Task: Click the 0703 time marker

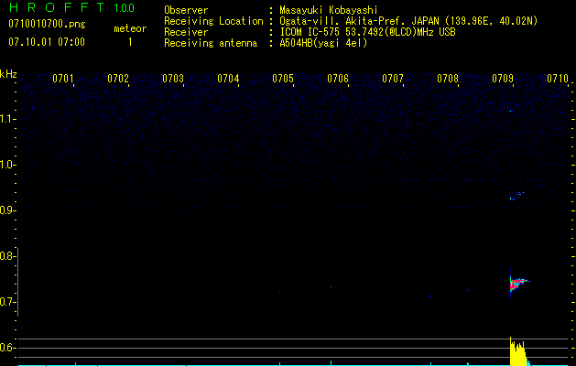Action: point(173,79)
